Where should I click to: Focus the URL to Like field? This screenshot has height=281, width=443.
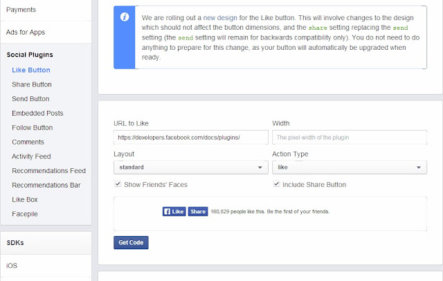pyautogui.click(x=191, y=138)
